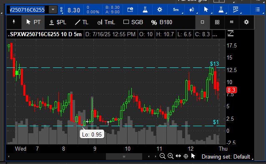The height and width of the screenshot is (164, 266).
Task: Click the first studies flask icon
Action: point(145,10)
